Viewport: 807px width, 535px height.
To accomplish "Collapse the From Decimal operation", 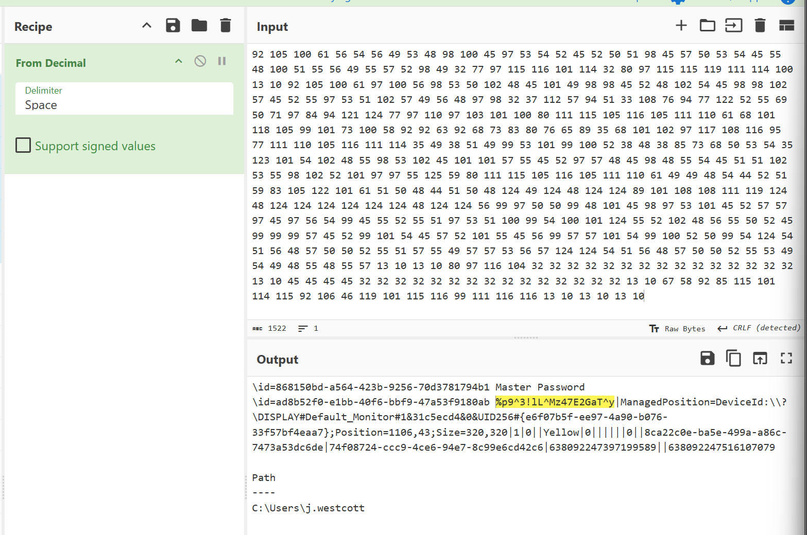I will 179,61.
